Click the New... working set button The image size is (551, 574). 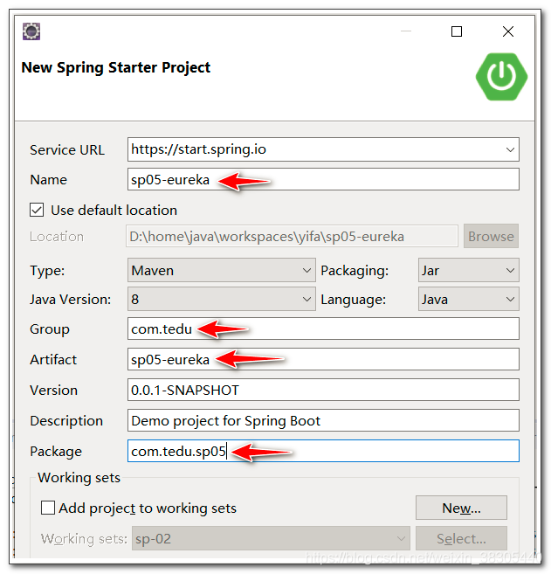point(461,508)
